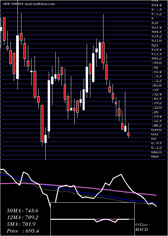Screen dimensions: 168x236
Task: Select the 838.2 price axis label
Action: coord(156,36)
